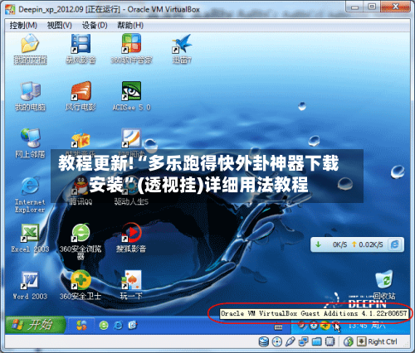415x353 pixels.
Task: Click the network speed floating widget
Action: (357, 244)
